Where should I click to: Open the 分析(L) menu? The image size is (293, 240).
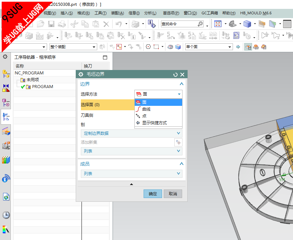[150, 13]
